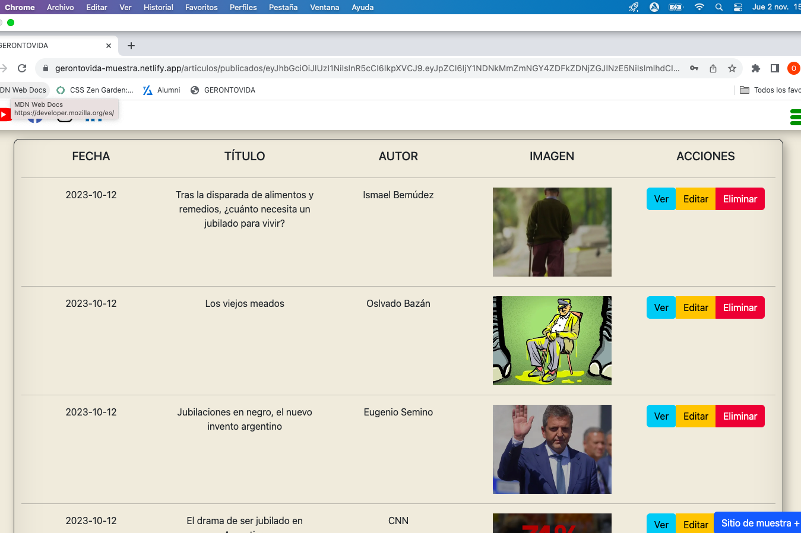Click author name 'Ismael Bemúdez'
Screen dimensions: 801x533
point(398,195)
